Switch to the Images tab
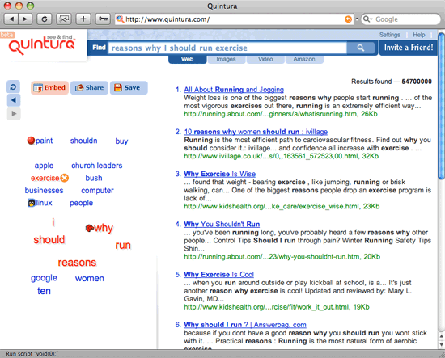The height and width of the screenshot is (358, 445). click(x=227, y=59)
